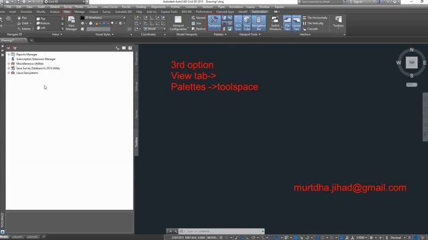Open the visual style dropdown (2D Wireframe)
428x240 pixels.
103,18
